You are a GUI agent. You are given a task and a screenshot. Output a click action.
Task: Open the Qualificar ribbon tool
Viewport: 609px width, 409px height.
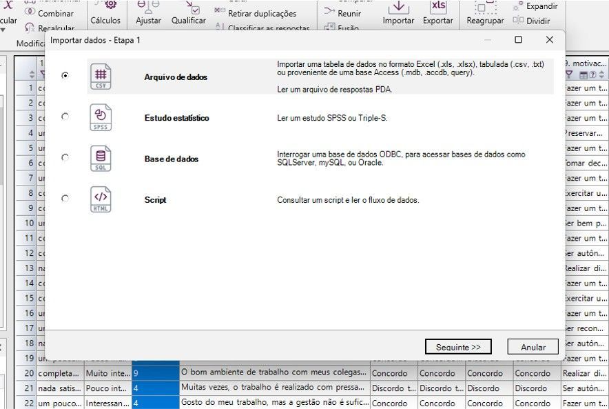point(189,13)
